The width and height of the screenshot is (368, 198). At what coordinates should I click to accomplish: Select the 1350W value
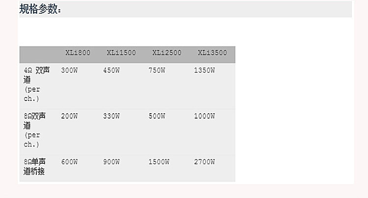(x=204, y=71)
